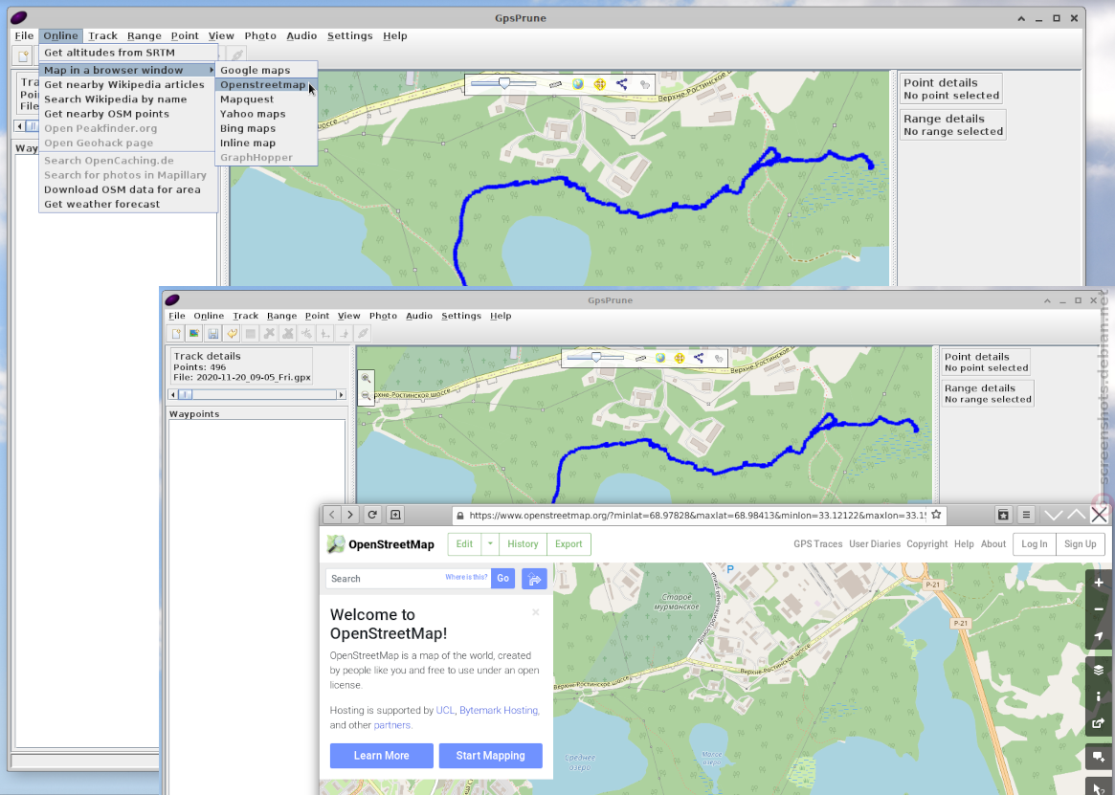Screen dimensions: 1115x795
Task: Open the browser hamburger menu
Action: point(1026,515)
